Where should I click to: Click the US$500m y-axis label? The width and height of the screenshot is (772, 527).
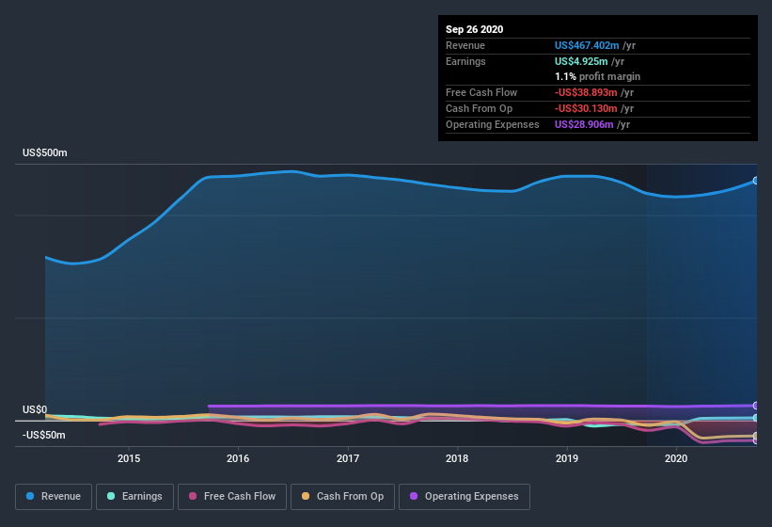coord(45,152)
